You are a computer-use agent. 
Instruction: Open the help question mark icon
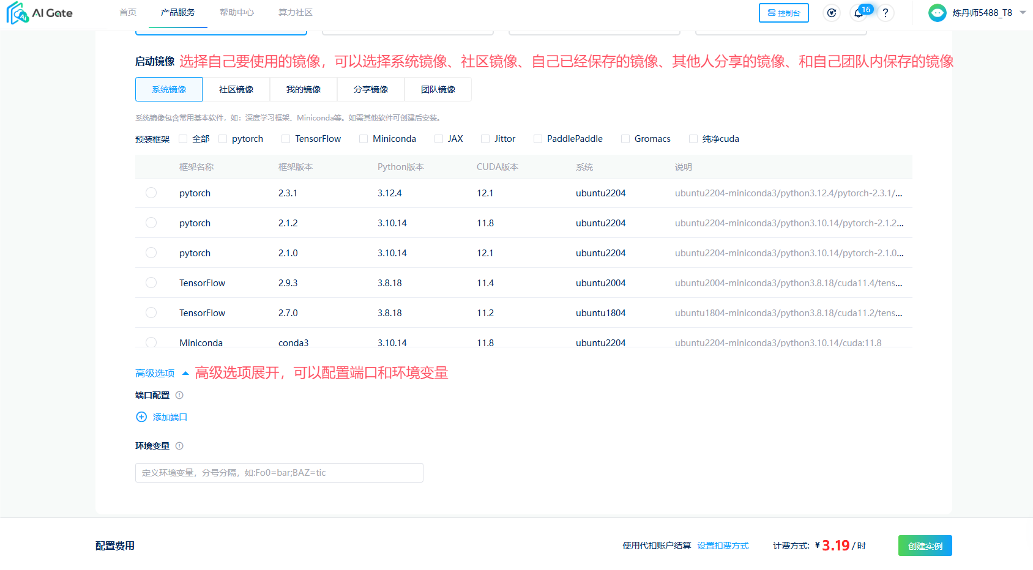pos(885,13)
